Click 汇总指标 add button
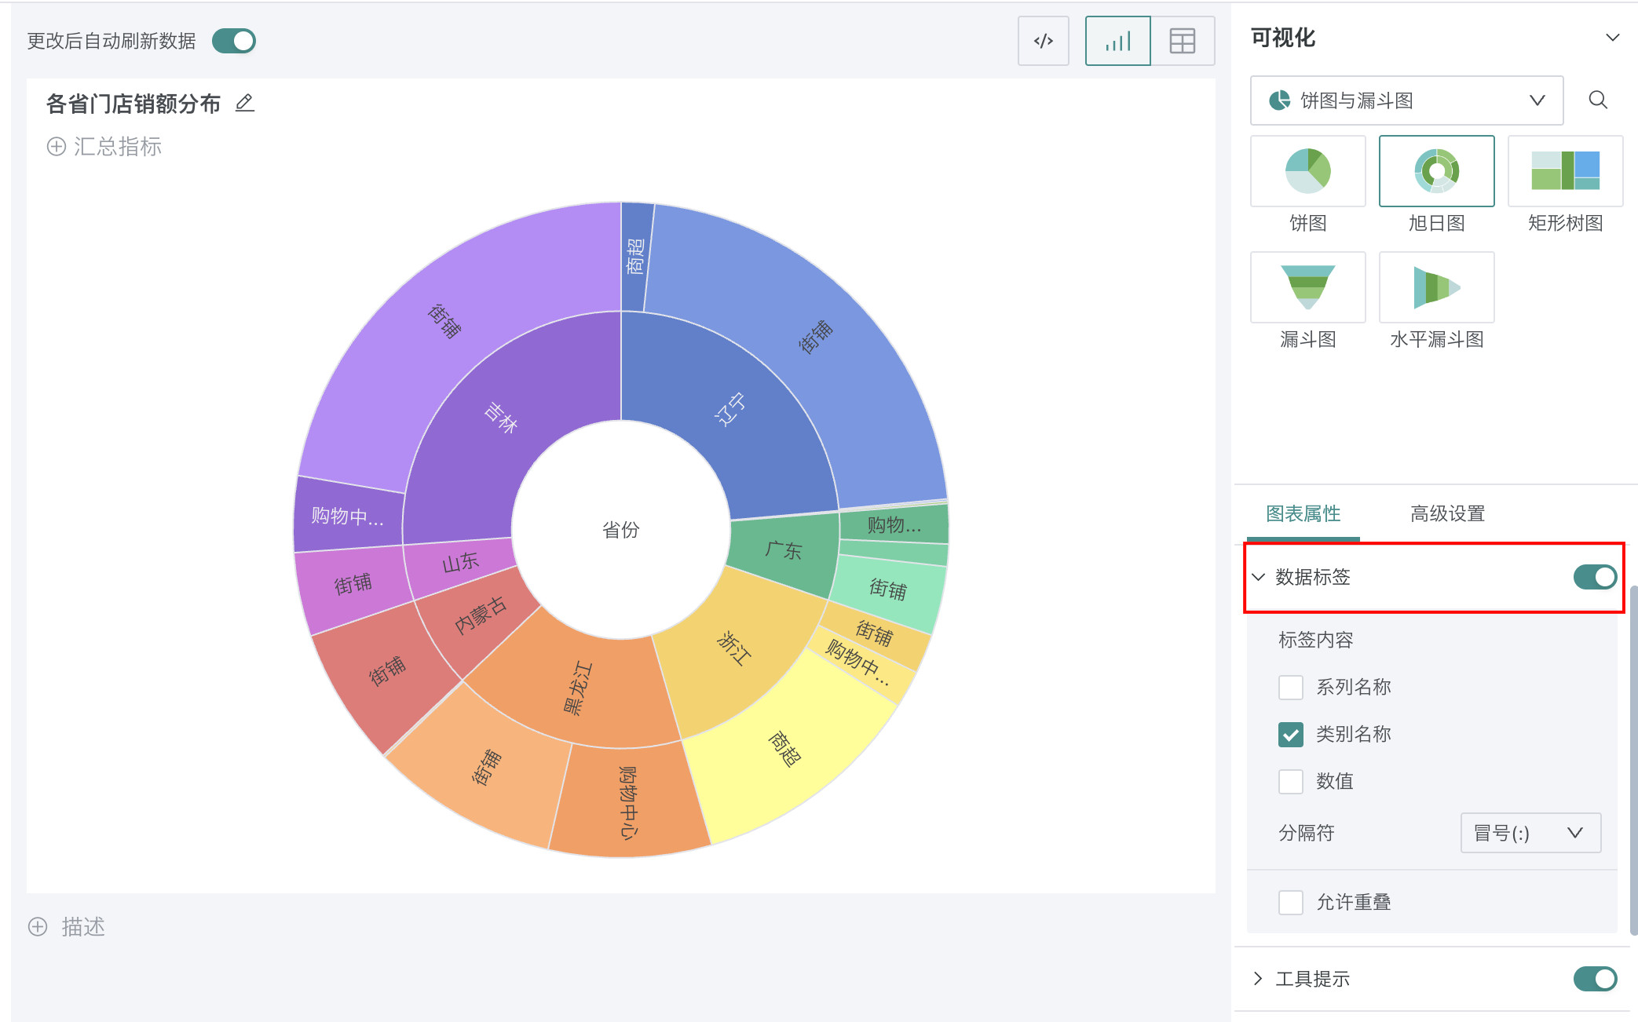1638x1022 pixels. [x=104, y=147]
